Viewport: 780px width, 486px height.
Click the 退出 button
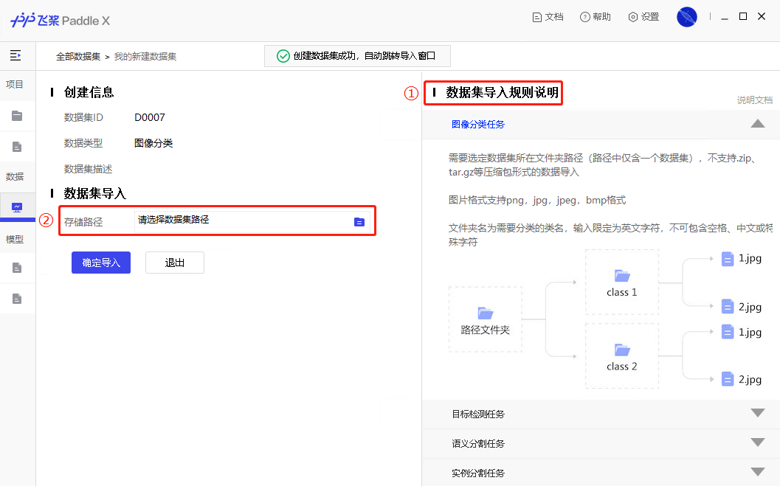(175, 263)
